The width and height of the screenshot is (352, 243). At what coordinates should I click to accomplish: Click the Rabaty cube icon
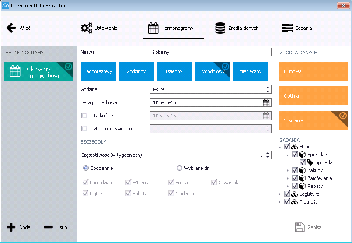click(x=303, y=186)
